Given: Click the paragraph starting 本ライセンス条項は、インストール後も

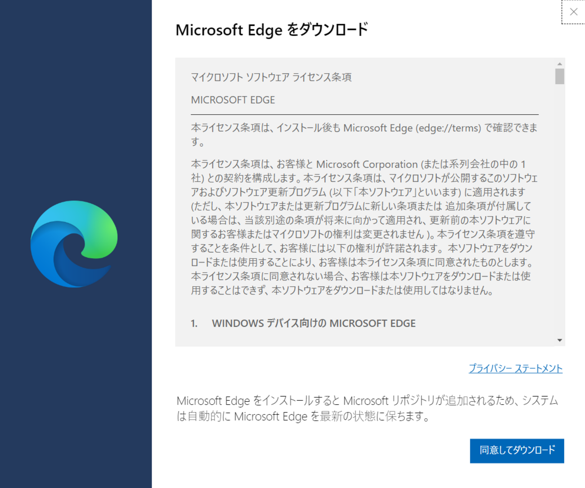Looking at the screenshot, I should (364, 134).
